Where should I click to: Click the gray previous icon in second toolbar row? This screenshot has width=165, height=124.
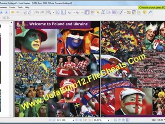[4, 18]
